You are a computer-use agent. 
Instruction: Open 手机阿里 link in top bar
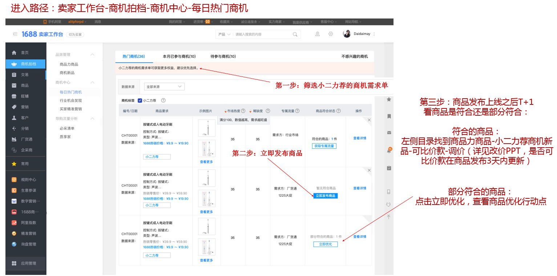tap(52, 22)
